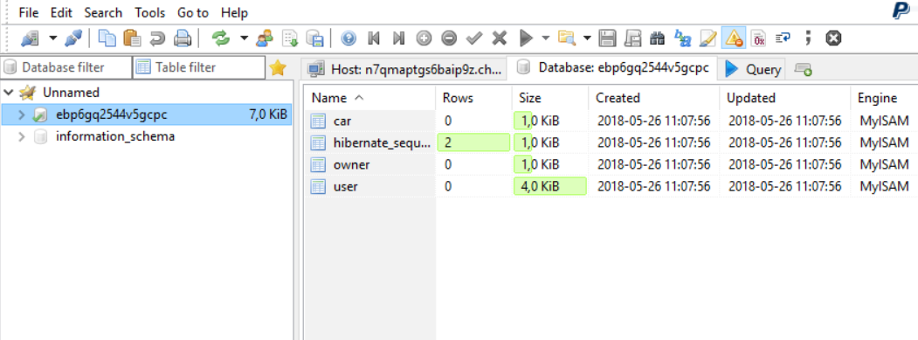Collapse the Unnamed session tree node
This screenshot has width=918, height=340.
[8, 92]
